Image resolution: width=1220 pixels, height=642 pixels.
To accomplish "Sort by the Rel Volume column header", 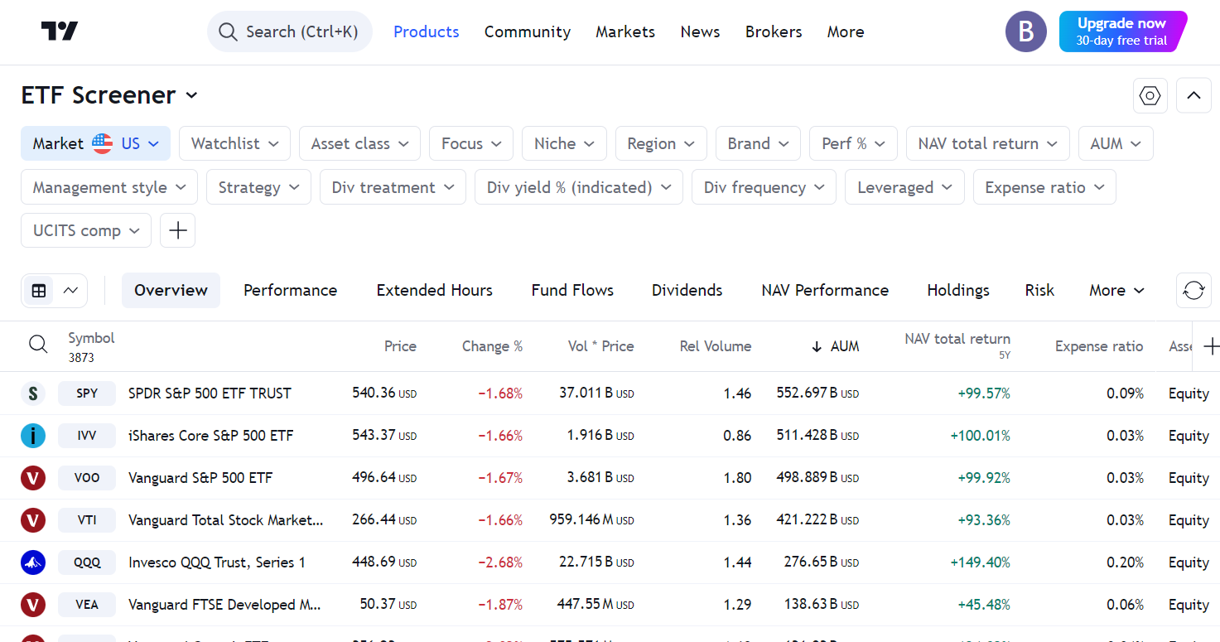I will [x=716, y=346].
